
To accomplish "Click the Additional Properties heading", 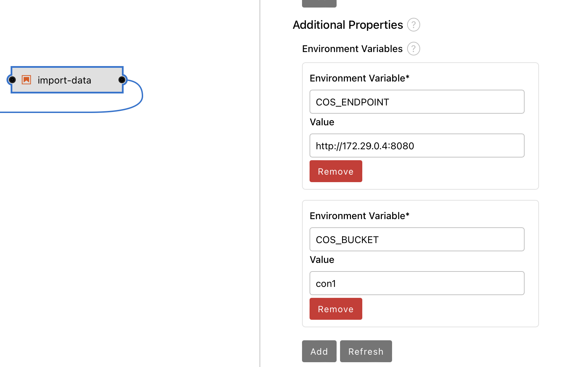I will click(x=348, y=25).
